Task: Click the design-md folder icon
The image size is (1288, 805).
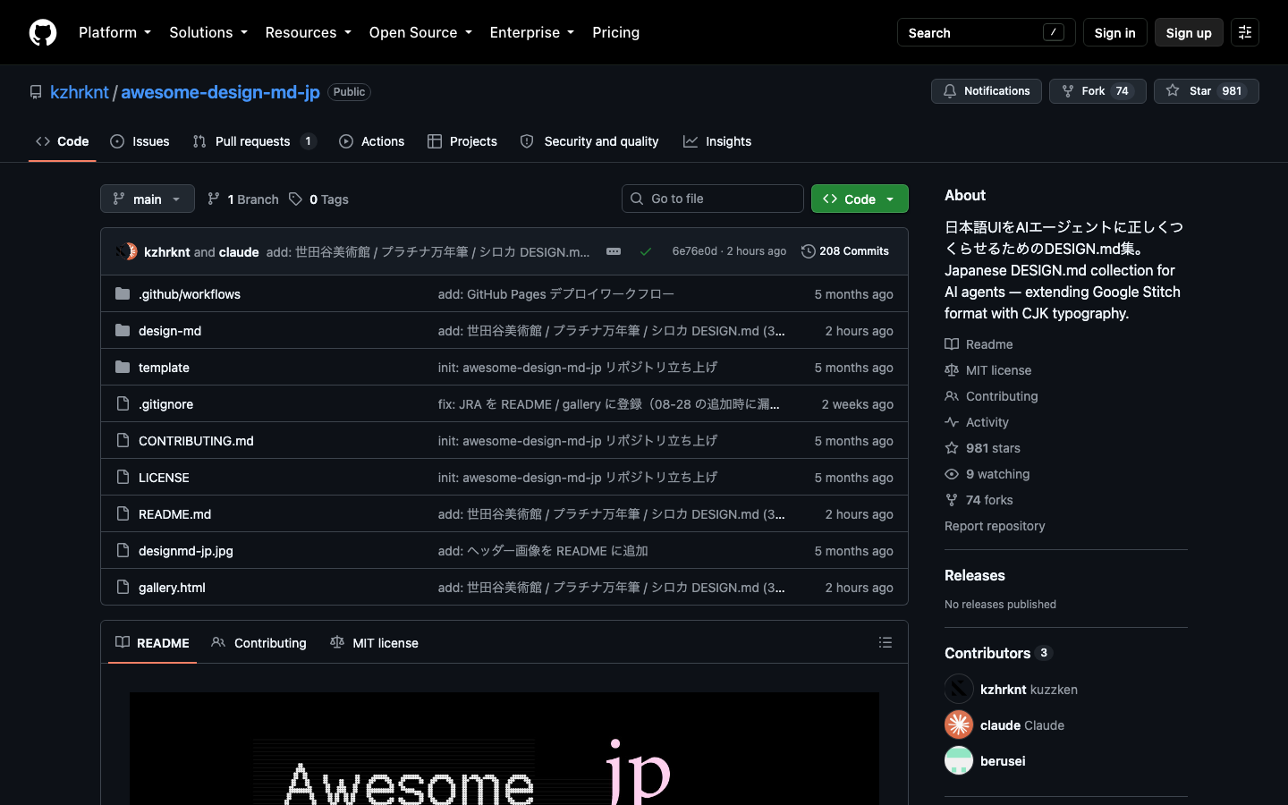Action: coord(123,330)
